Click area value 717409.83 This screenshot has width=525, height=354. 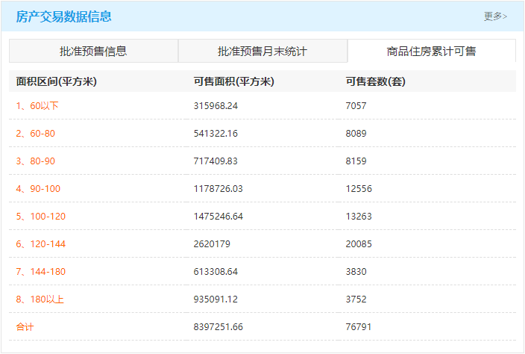pos(216,161)
